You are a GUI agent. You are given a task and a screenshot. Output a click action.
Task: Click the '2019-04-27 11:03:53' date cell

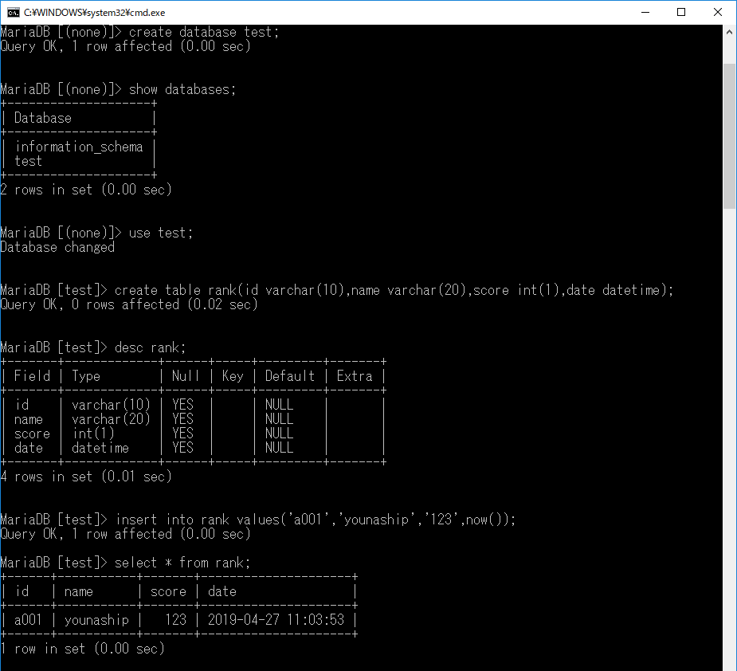(x=276, y=620)
